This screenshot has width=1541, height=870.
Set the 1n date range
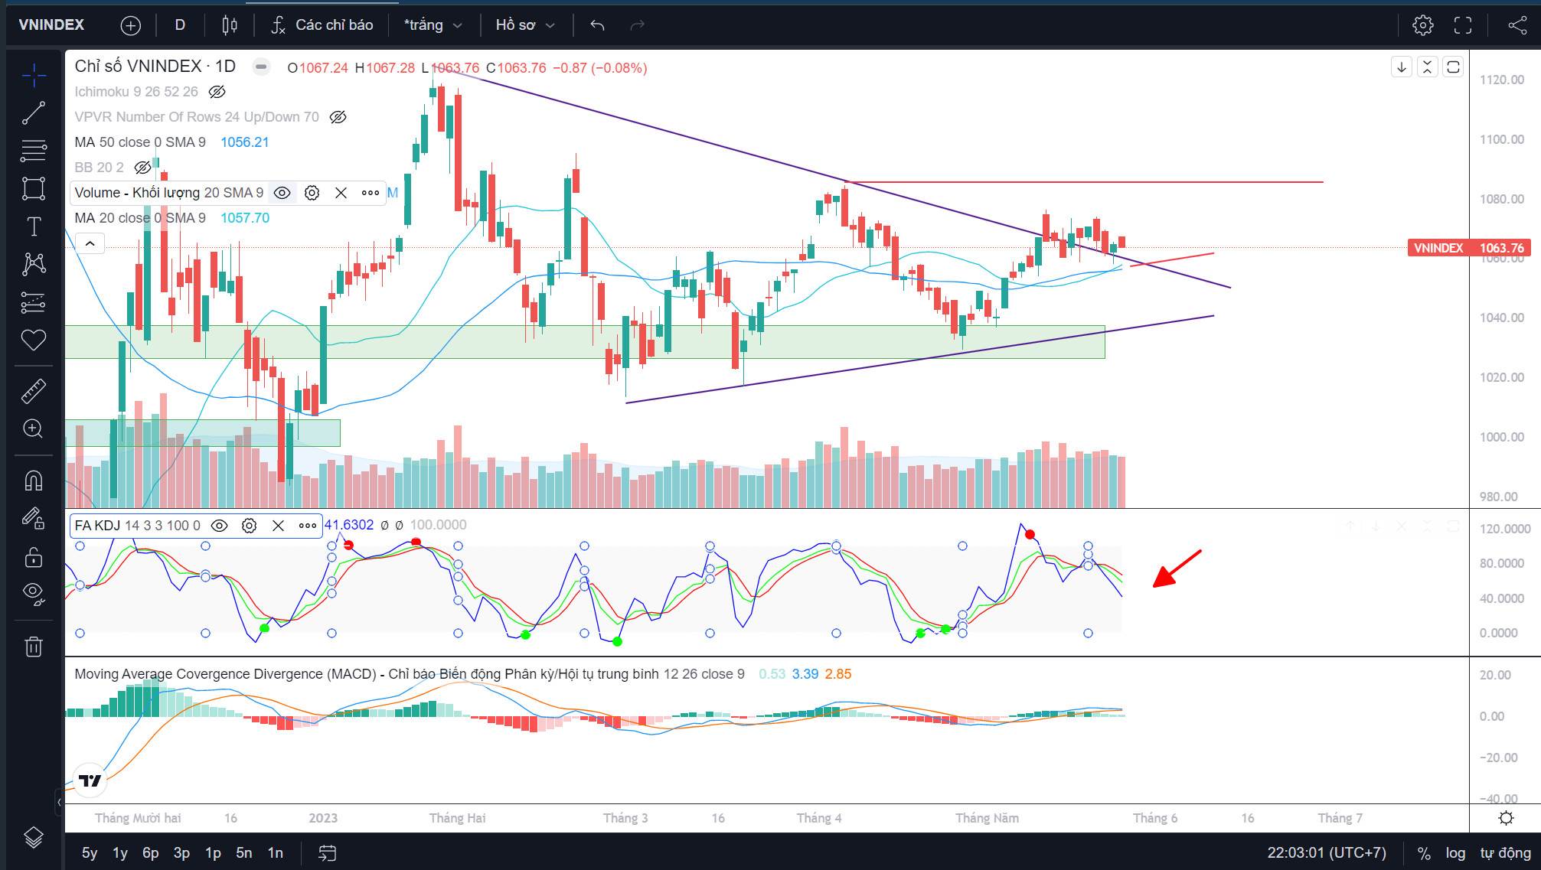tap(275, 852)
